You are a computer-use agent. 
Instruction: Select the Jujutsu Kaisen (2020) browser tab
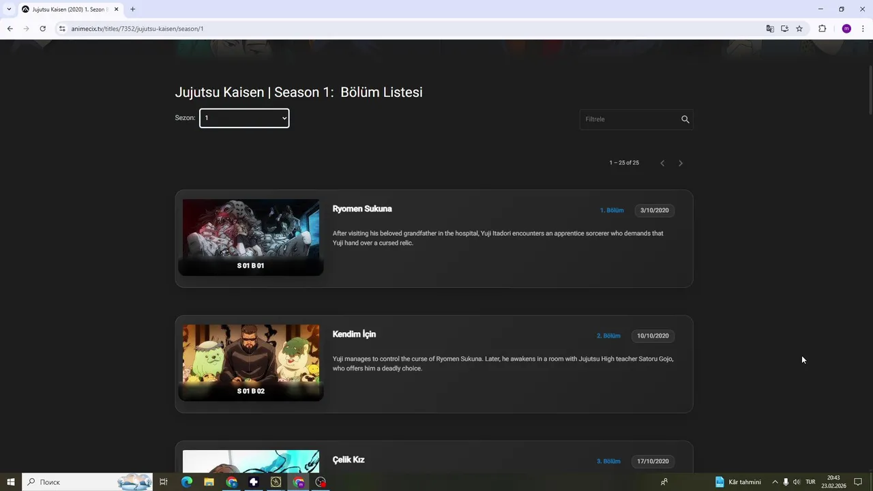coord(70,10)
